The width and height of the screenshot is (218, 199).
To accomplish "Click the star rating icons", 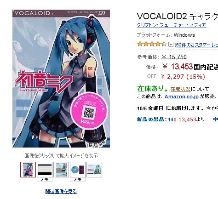I will pos(152,44).
